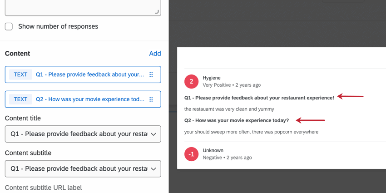The height and width of the screenshot is (193, 386).
Task: Click the TEXT tag on Q1 item
Action: pos(20,74)
